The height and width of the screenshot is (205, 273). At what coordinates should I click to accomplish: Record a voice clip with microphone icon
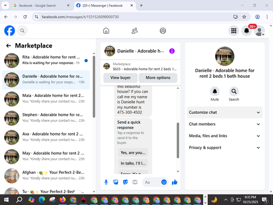[x=106, y=182]
